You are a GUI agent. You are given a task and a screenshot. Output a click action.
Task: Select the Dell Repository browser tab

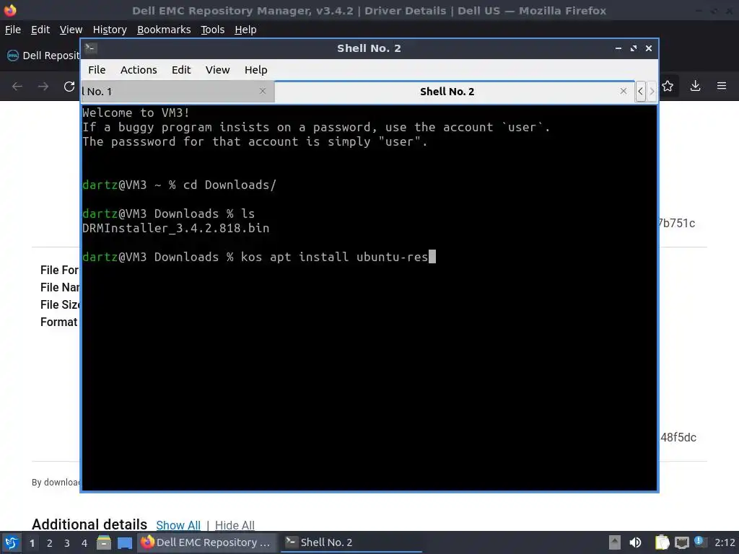[43, 56]
